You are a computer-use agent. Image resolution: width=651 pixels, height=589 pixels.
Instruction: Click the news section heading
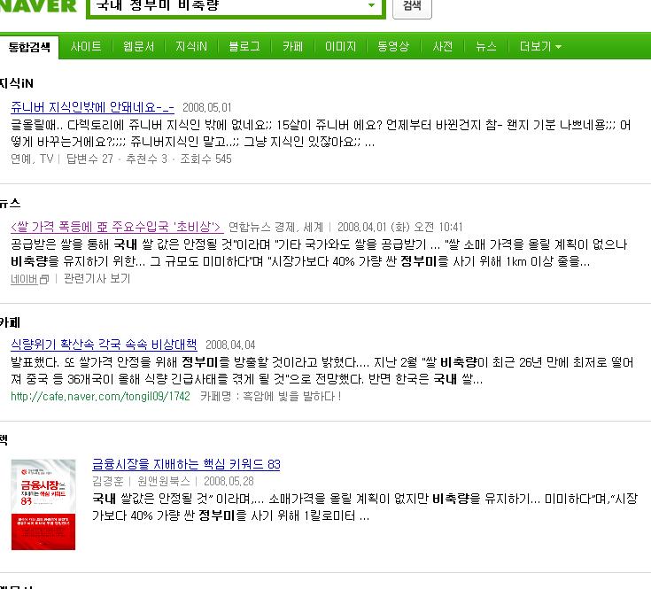(10, 204)
